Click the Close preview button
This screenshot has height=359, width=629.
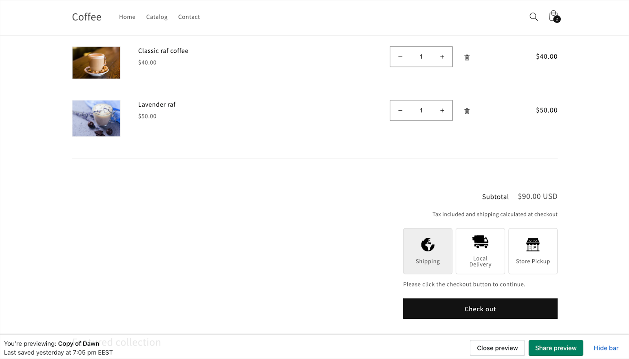point(497,348)
